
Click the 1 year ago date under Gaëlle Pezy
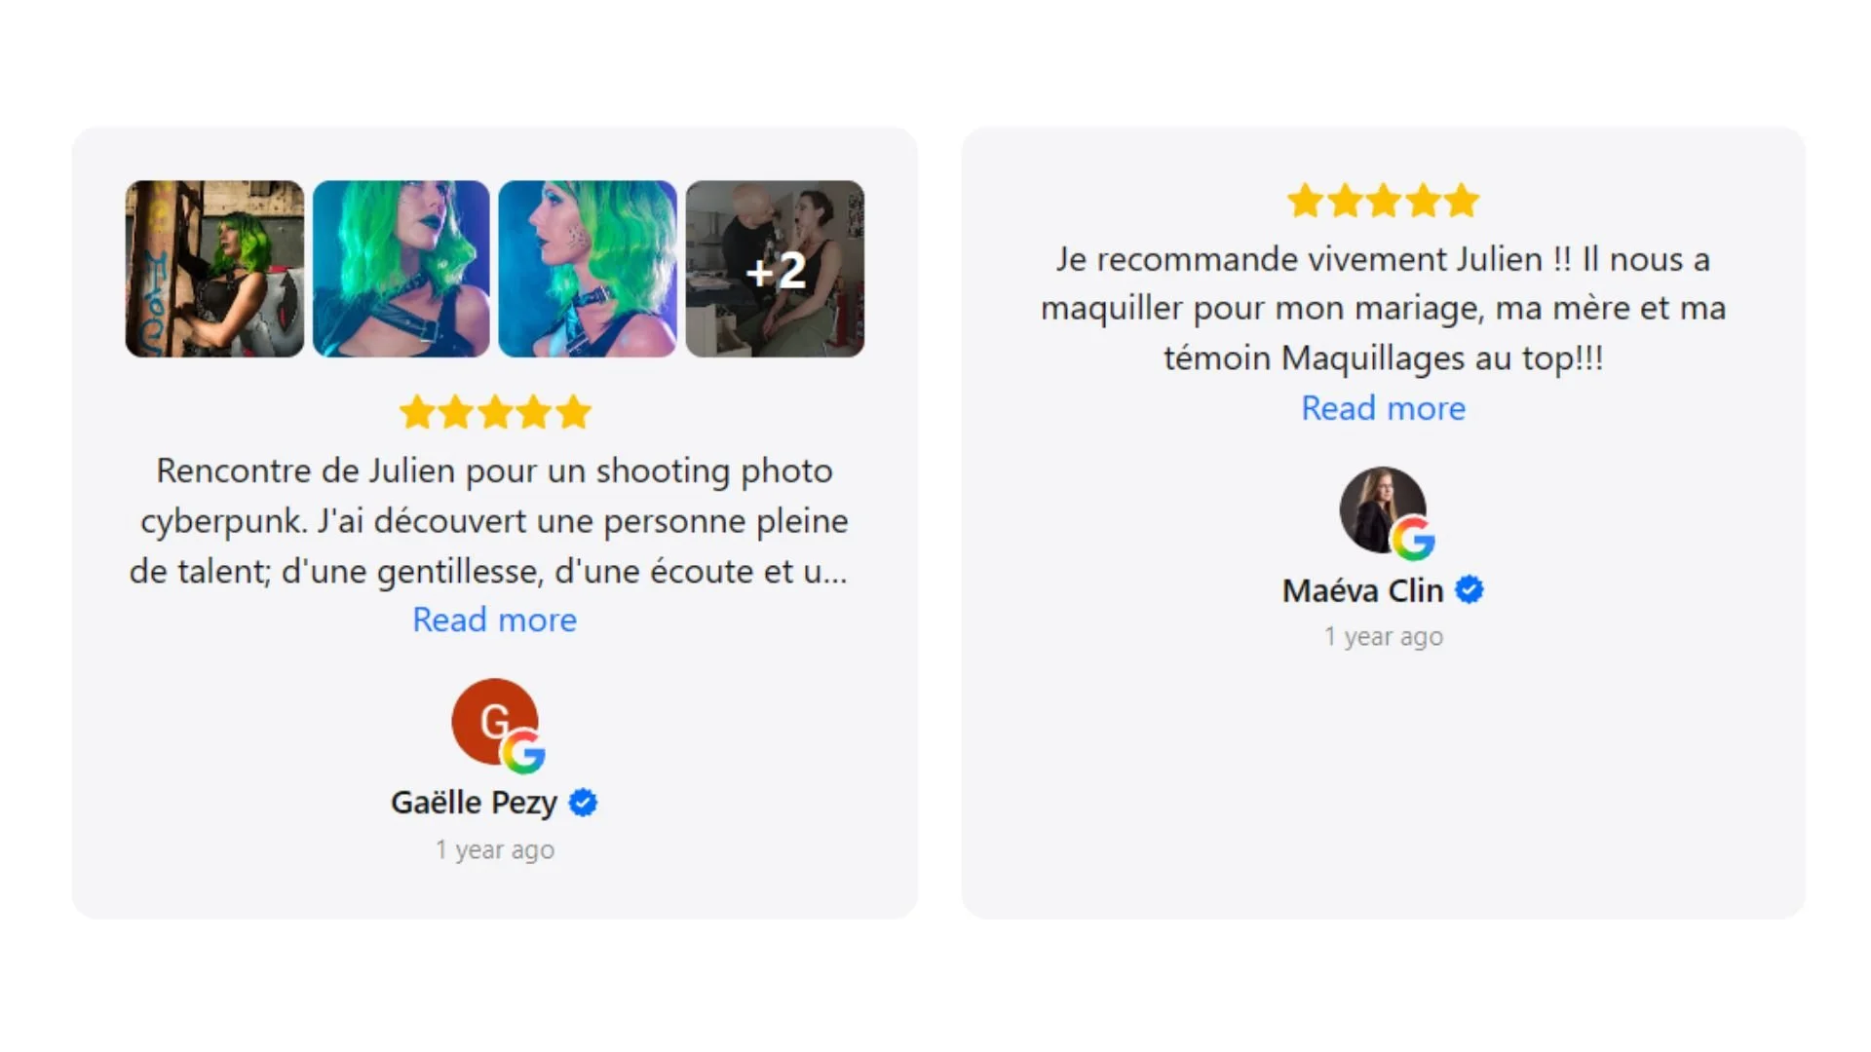tap(495, 849)
